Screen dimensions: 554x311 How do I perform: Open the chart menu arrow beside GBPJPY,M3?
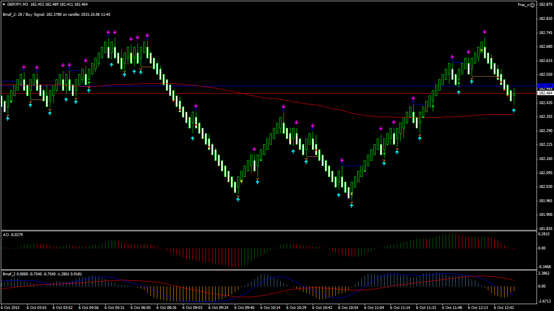point(4,4)
